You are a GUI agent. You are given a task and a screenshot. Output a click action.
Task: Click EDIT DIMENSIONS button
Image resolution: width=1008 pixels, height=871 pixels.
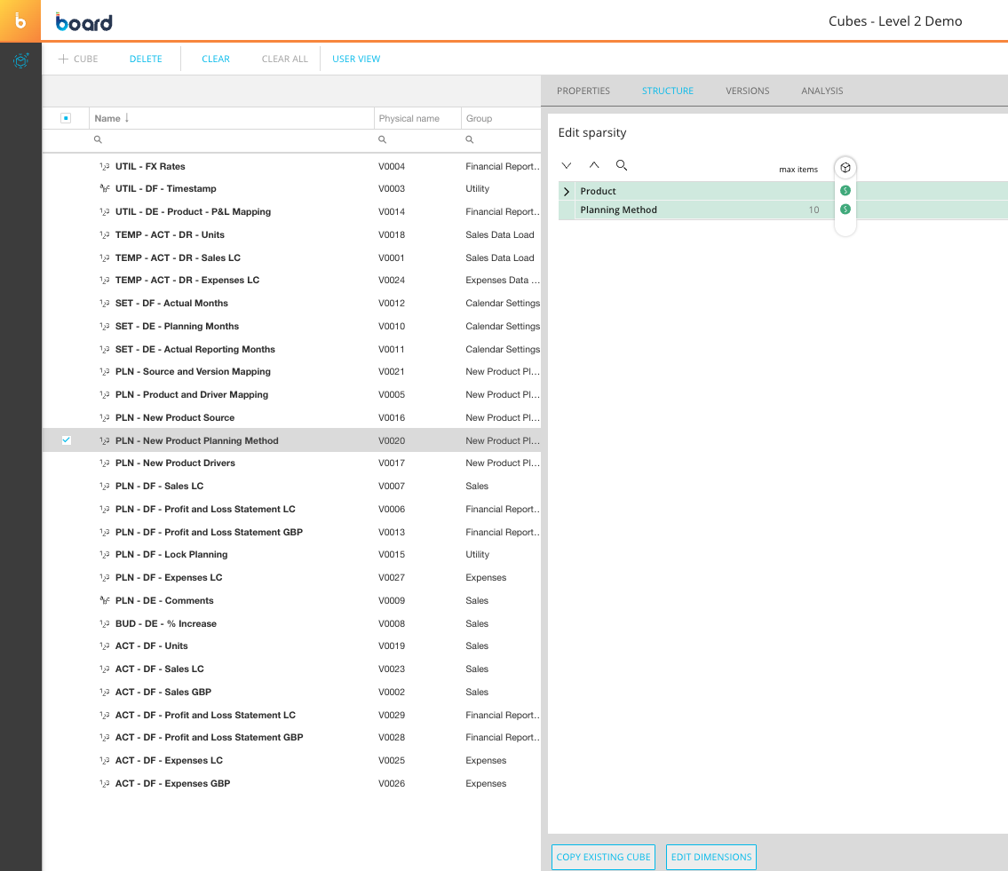point(711,857)
